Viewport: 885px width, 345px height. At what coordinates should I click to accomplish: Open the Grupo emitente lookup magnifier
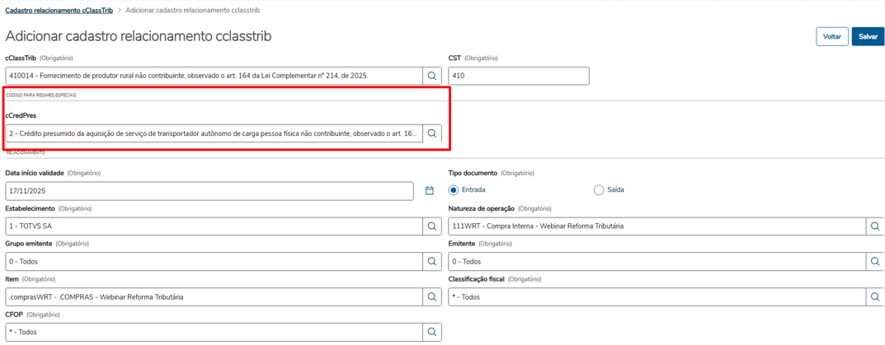click(432, 262)
